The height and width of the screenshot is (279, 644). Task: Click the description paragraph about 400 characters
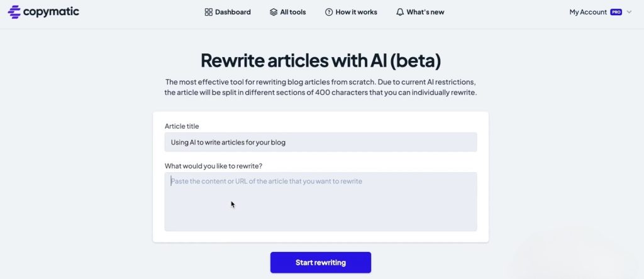[321, 87]
